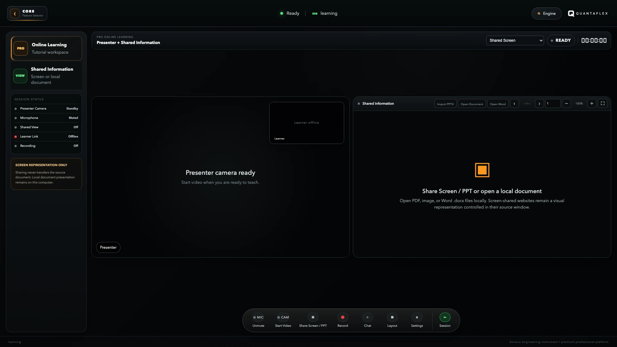Toggle fullscreen for Shared Information panel
The width and height of the screenshot is (617, 347).
tap(603, 103)
